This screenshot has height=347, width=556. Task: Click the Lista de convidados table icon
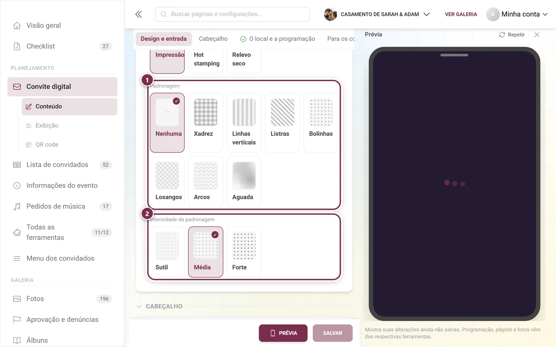17,165
